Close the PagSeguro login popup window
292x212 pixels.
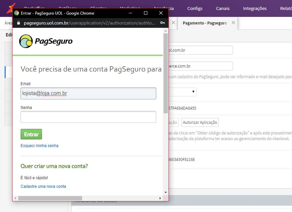[x=161, y=13]
